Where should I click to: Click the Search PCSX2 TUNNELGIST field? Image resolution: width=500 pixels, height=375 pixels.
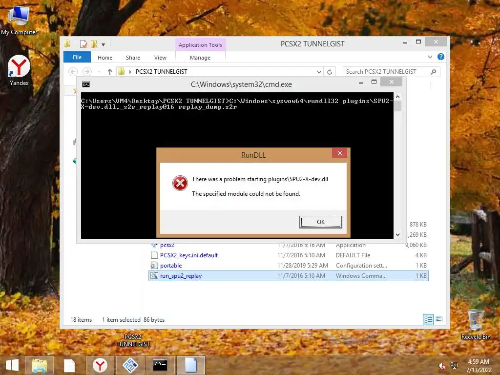pyautogui.click(x=391, y=72)
